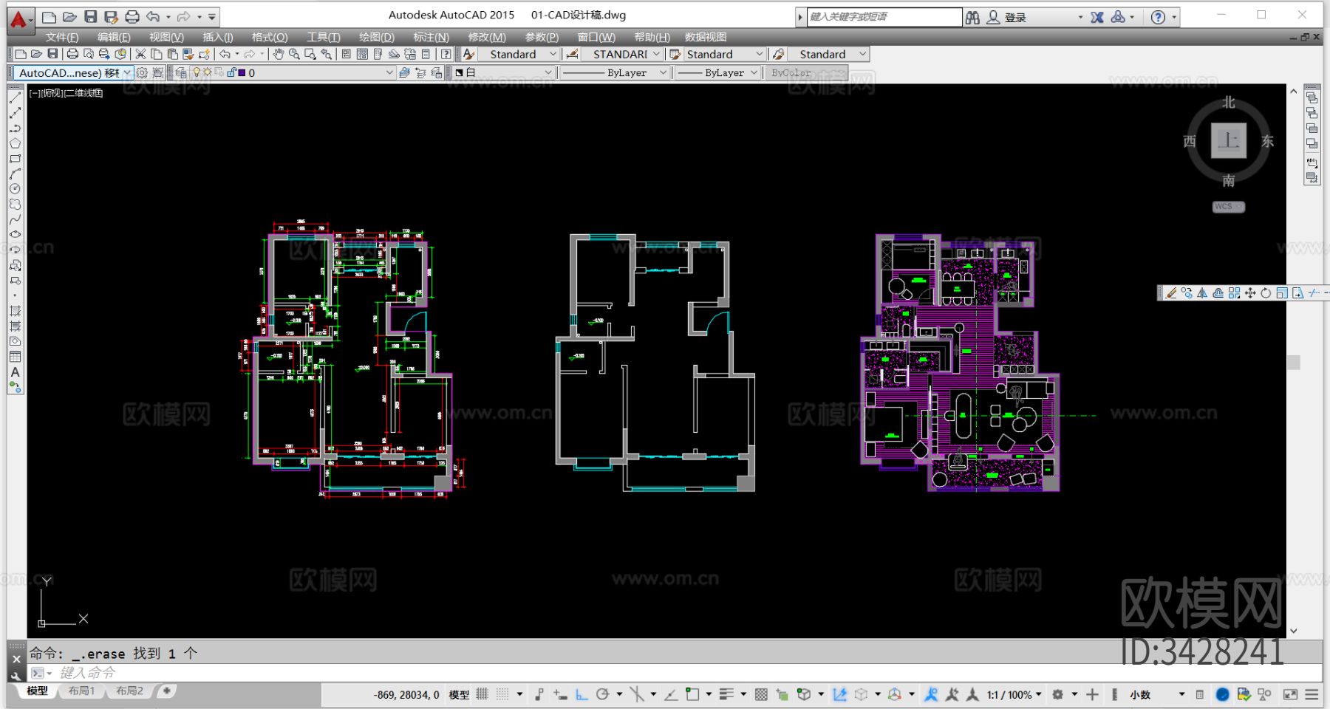This screenshot has width=1330, height=709.
Task: Select the Rectangle drawing tool
Action: tap(15, 159)
